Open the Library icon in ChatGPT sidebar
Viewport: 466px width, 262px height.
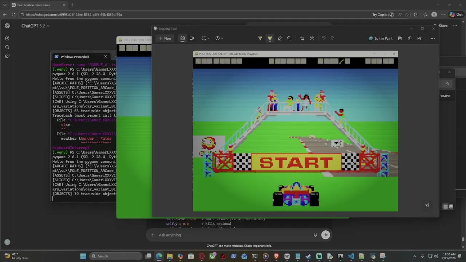tap(7, 56)
